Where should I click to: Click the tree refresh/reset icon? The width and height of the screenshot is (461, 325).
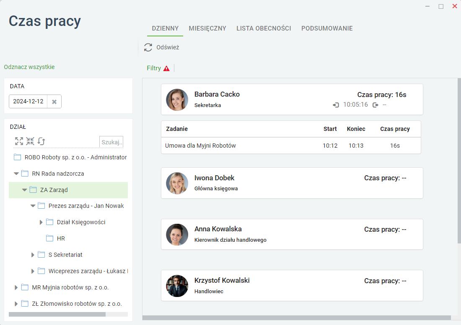point(41,141)
